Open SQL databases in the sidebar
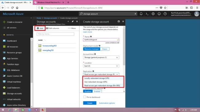This screenshot has width=200, height=112. (13, 70)
